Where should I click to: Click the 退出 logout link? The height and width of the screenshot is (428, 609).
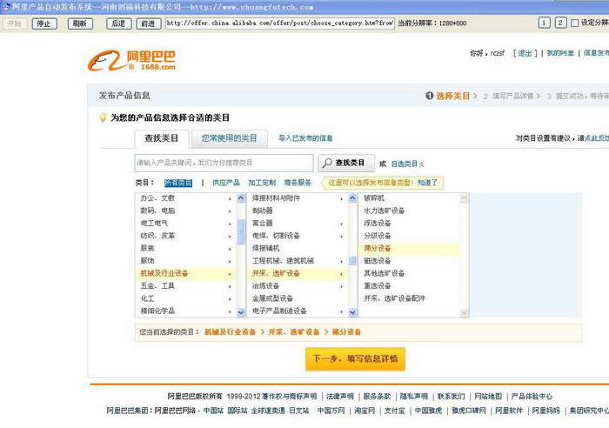point(525,53)
